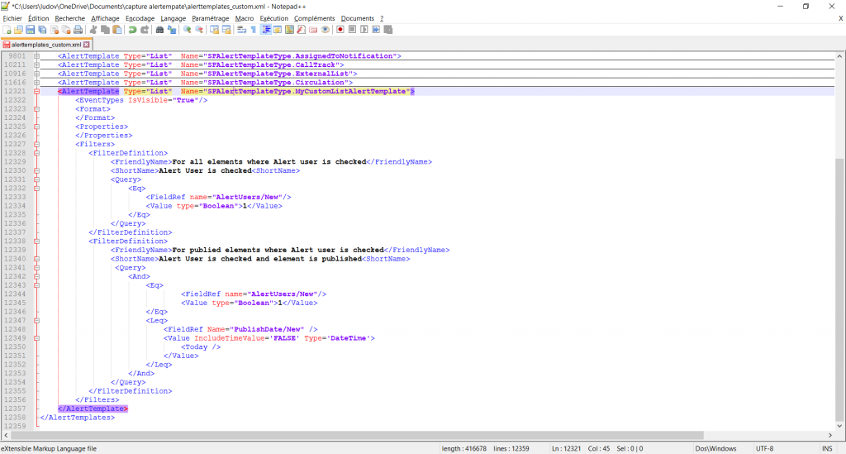Screen dimensions: 846x454
Task: Open the Fichier menu
Action: click(x=12, y=18)
